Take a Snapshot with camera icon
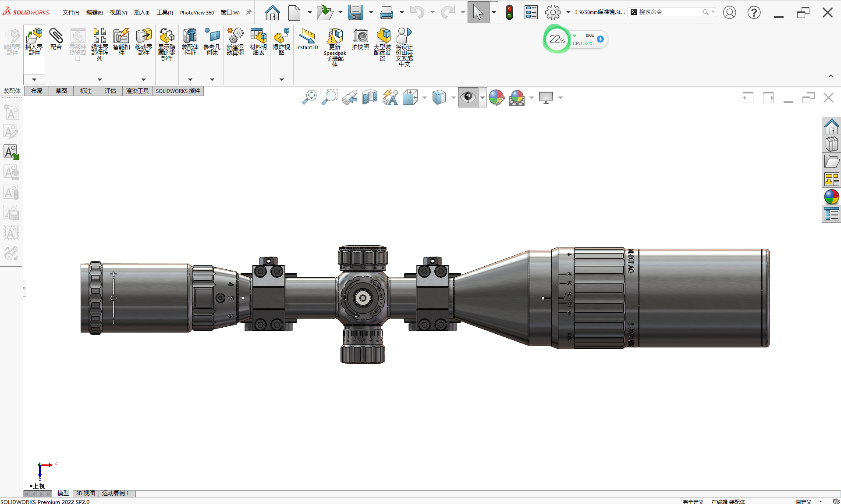Screen dimensions: 841x504 tap(360, 39)
